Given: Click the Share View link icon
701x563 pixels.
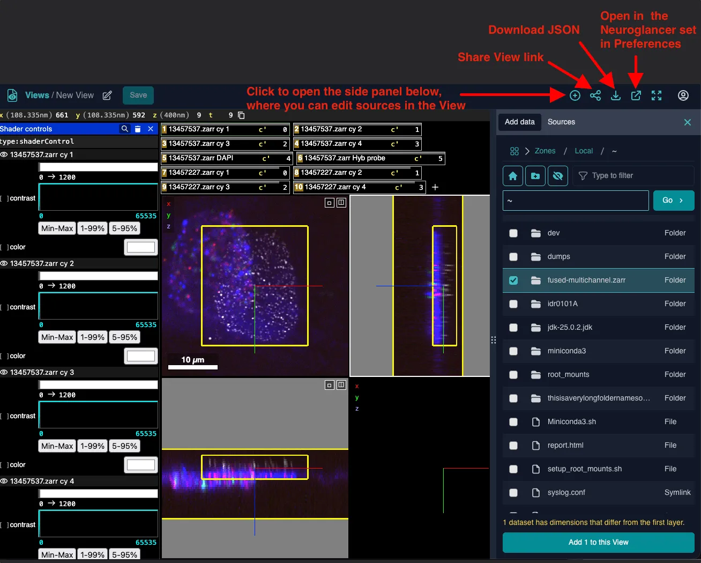Looking at the screenshot, I should click(x=595, y=95).
